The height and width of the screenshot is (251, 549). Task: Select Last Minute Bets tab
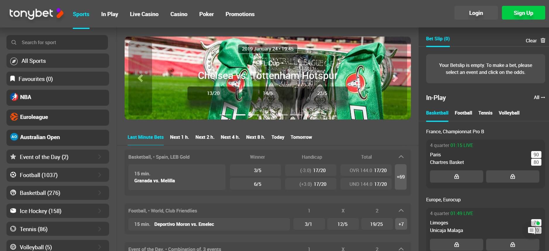coord(146,137)
